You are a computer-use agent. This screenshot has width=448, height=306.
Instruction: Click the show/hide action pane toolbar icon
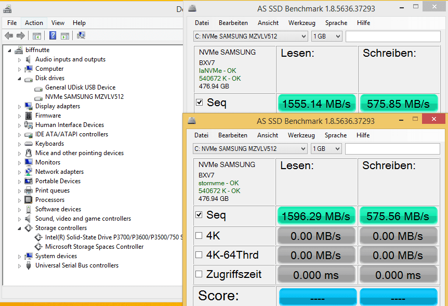[65, 36]
